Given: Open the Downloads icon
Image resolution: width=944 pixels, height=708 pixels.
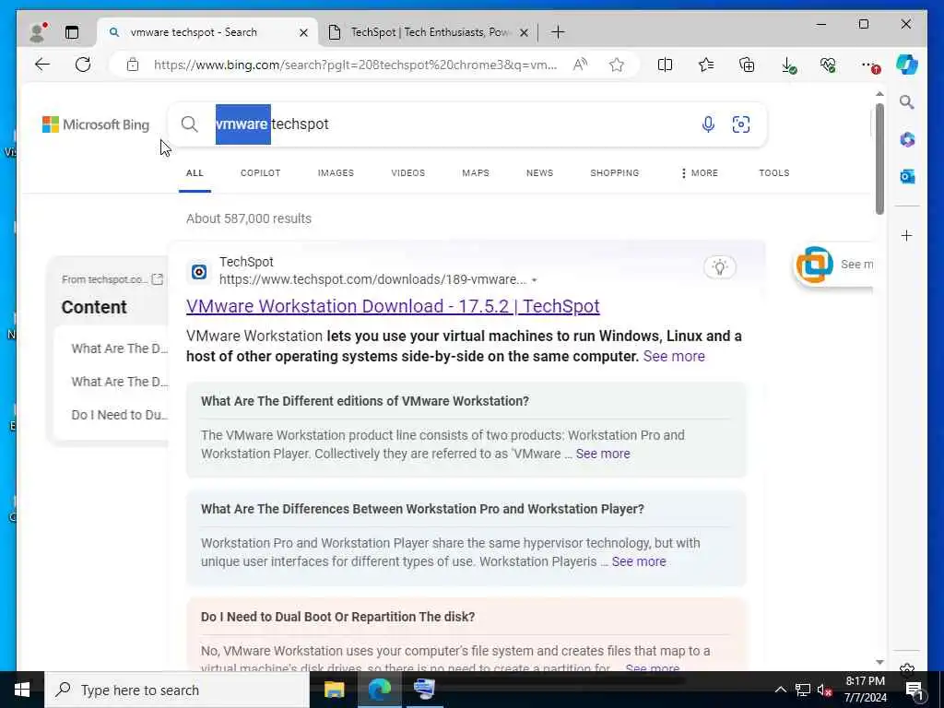Looking at the screenshot, I should 788,65.
